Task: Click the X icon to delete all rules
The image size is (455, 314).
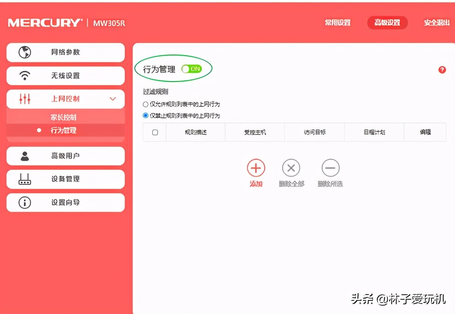Action: (x=291, y=168)
